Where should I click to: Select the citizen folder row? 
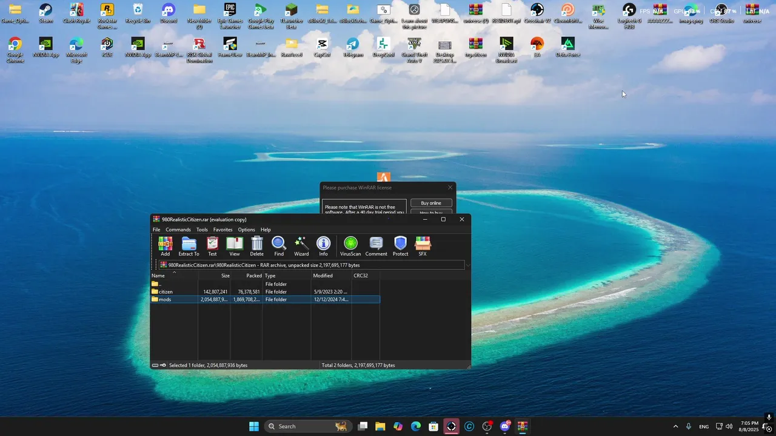tap(265, 292)
